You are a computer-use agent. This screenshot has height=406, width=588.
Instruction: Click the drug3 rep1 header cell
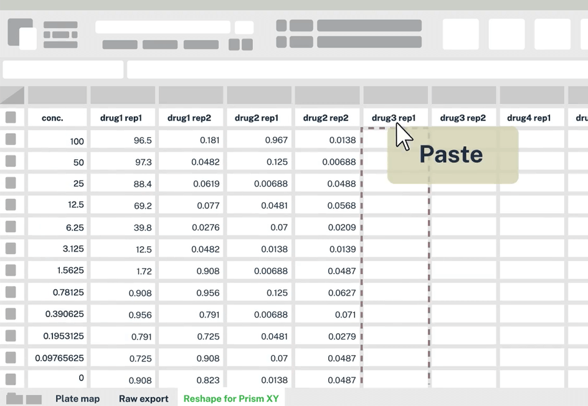click(x=393, y=118)
